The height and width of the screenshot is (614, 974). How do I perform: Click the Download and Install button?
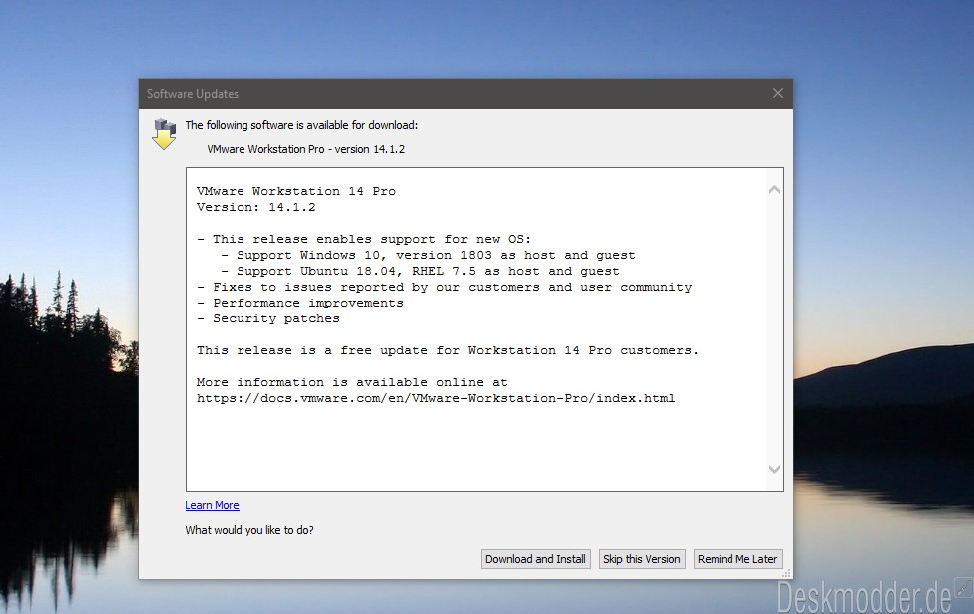tap(535, 559)
